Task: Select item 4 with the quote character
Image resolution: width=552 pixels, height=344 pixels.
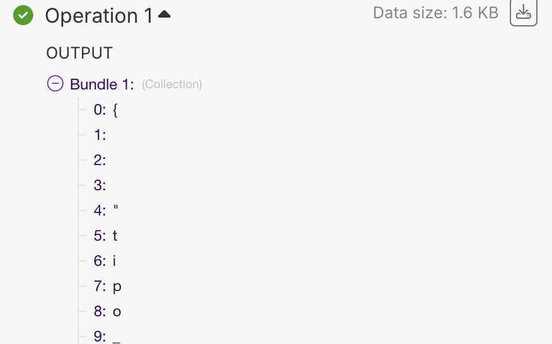Action: (105, 210)
